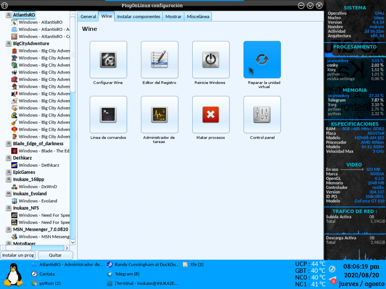Open the Instalar componentes tab

pyautogui.click(x=139, y=17)
